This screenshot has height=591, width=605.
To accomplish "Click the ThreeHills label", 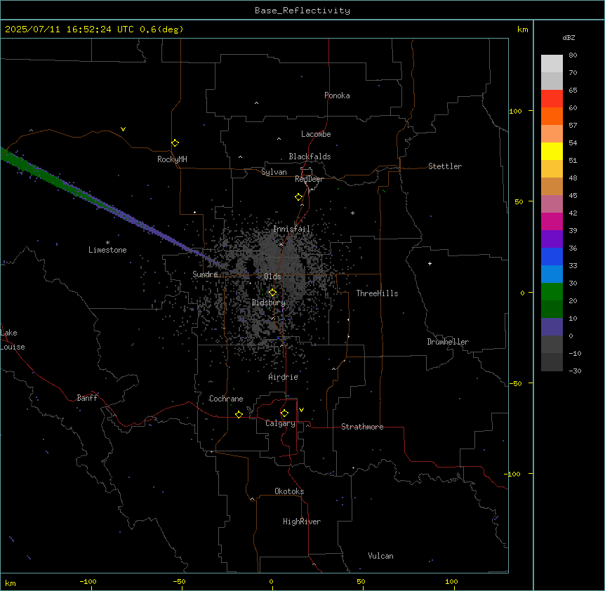I will pyautogui.click(x=377, y=293).
